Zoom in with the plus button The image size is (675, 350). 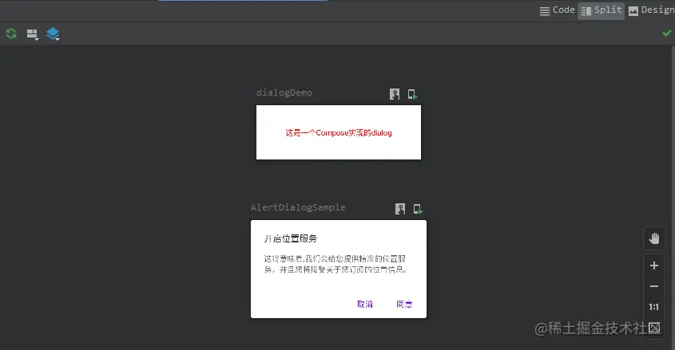coord(654,265)
